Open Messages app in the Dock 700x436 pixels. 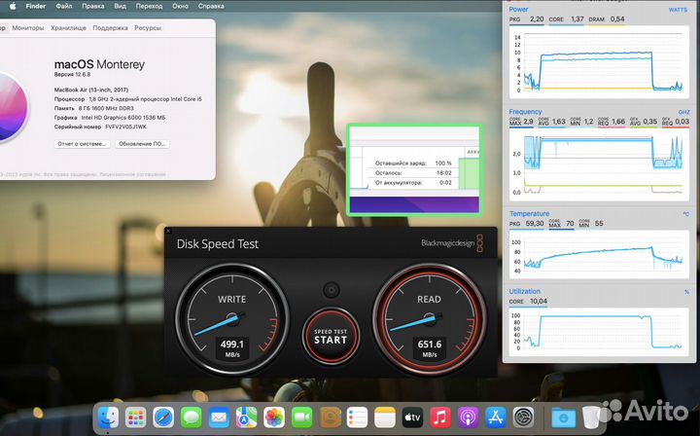click(192, 418)
